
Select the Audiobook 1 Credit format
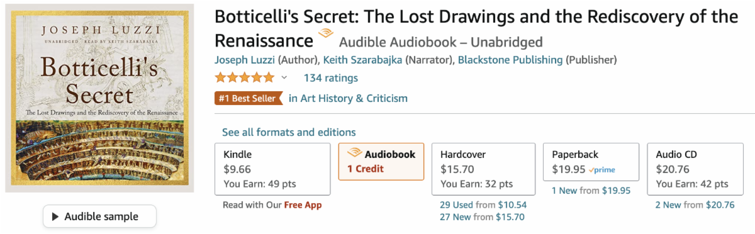pyautogui.click(x=381, y=162)
